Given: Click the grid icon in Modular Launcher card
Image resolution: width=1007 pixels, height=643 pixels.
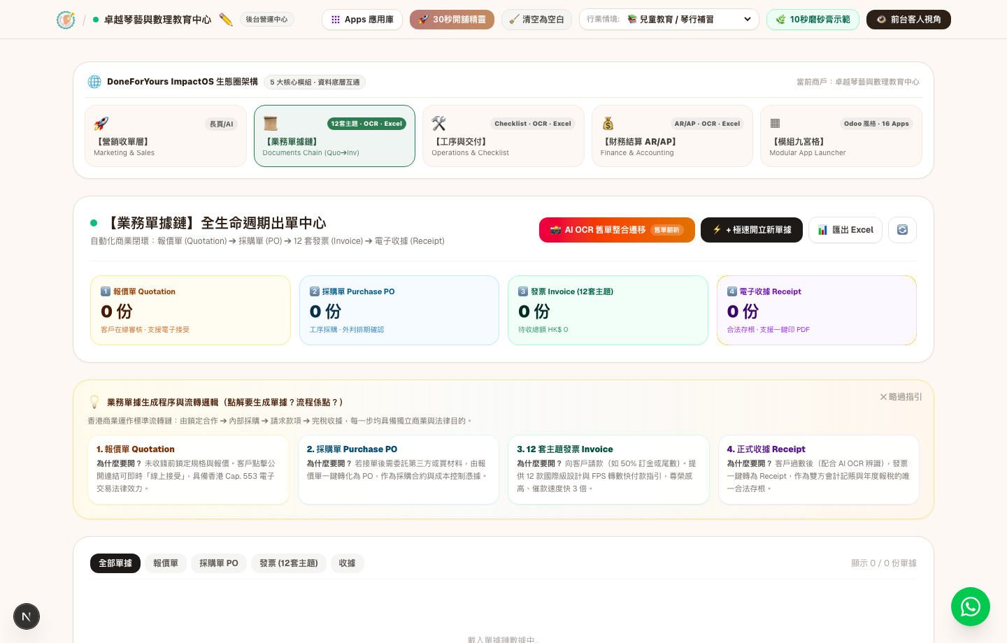Looking at the screenshot, I should point(775,124).
